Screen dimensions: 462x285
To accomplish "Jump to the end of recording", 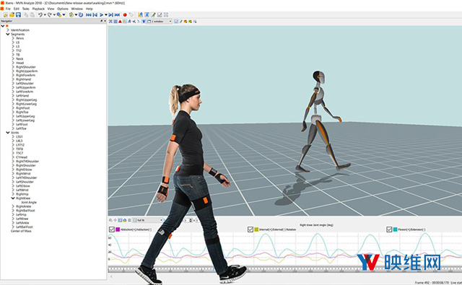I will point(117,14).
